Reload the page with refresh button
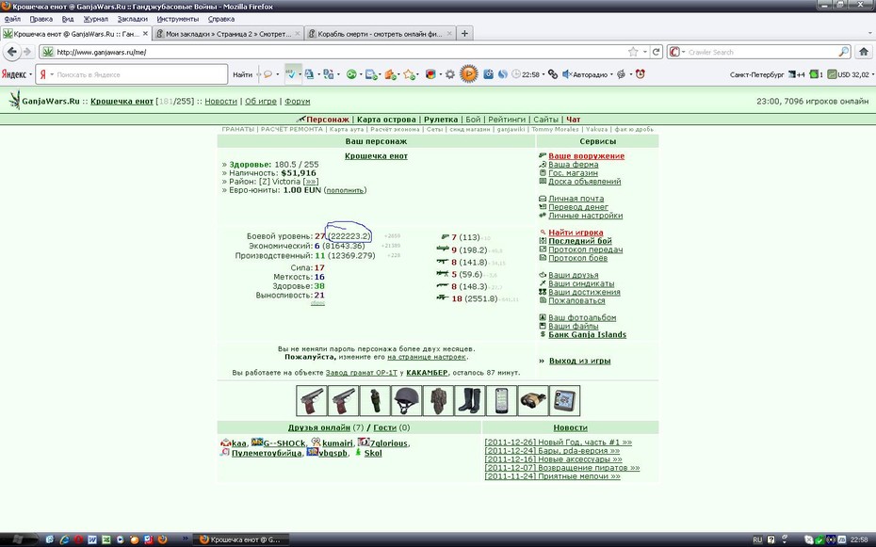Image resolution: width=876 pixels, height=547 pixels. click(x=657, y=52)
